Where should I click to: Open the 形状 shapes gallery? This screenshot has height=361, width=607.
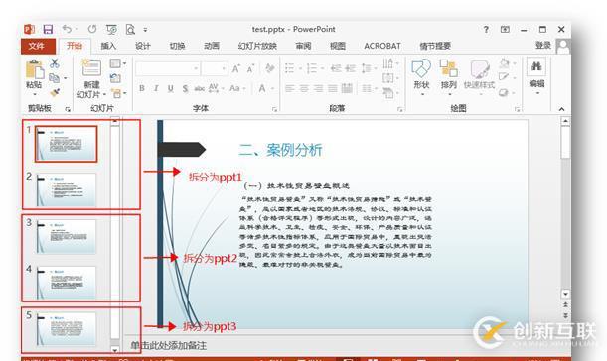pos(421,77)
